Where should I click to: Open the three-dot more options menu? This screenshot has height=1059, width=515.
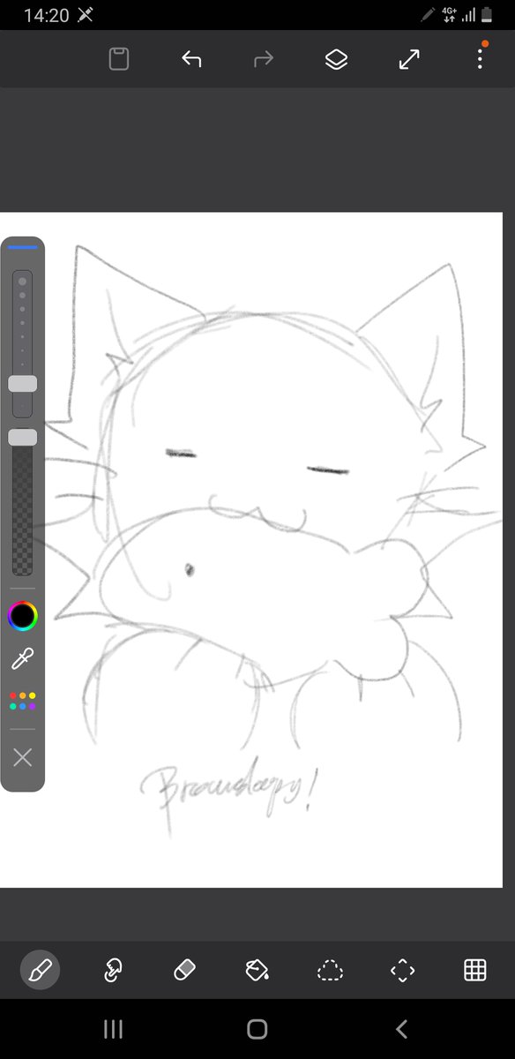click(x=481, y=58)
